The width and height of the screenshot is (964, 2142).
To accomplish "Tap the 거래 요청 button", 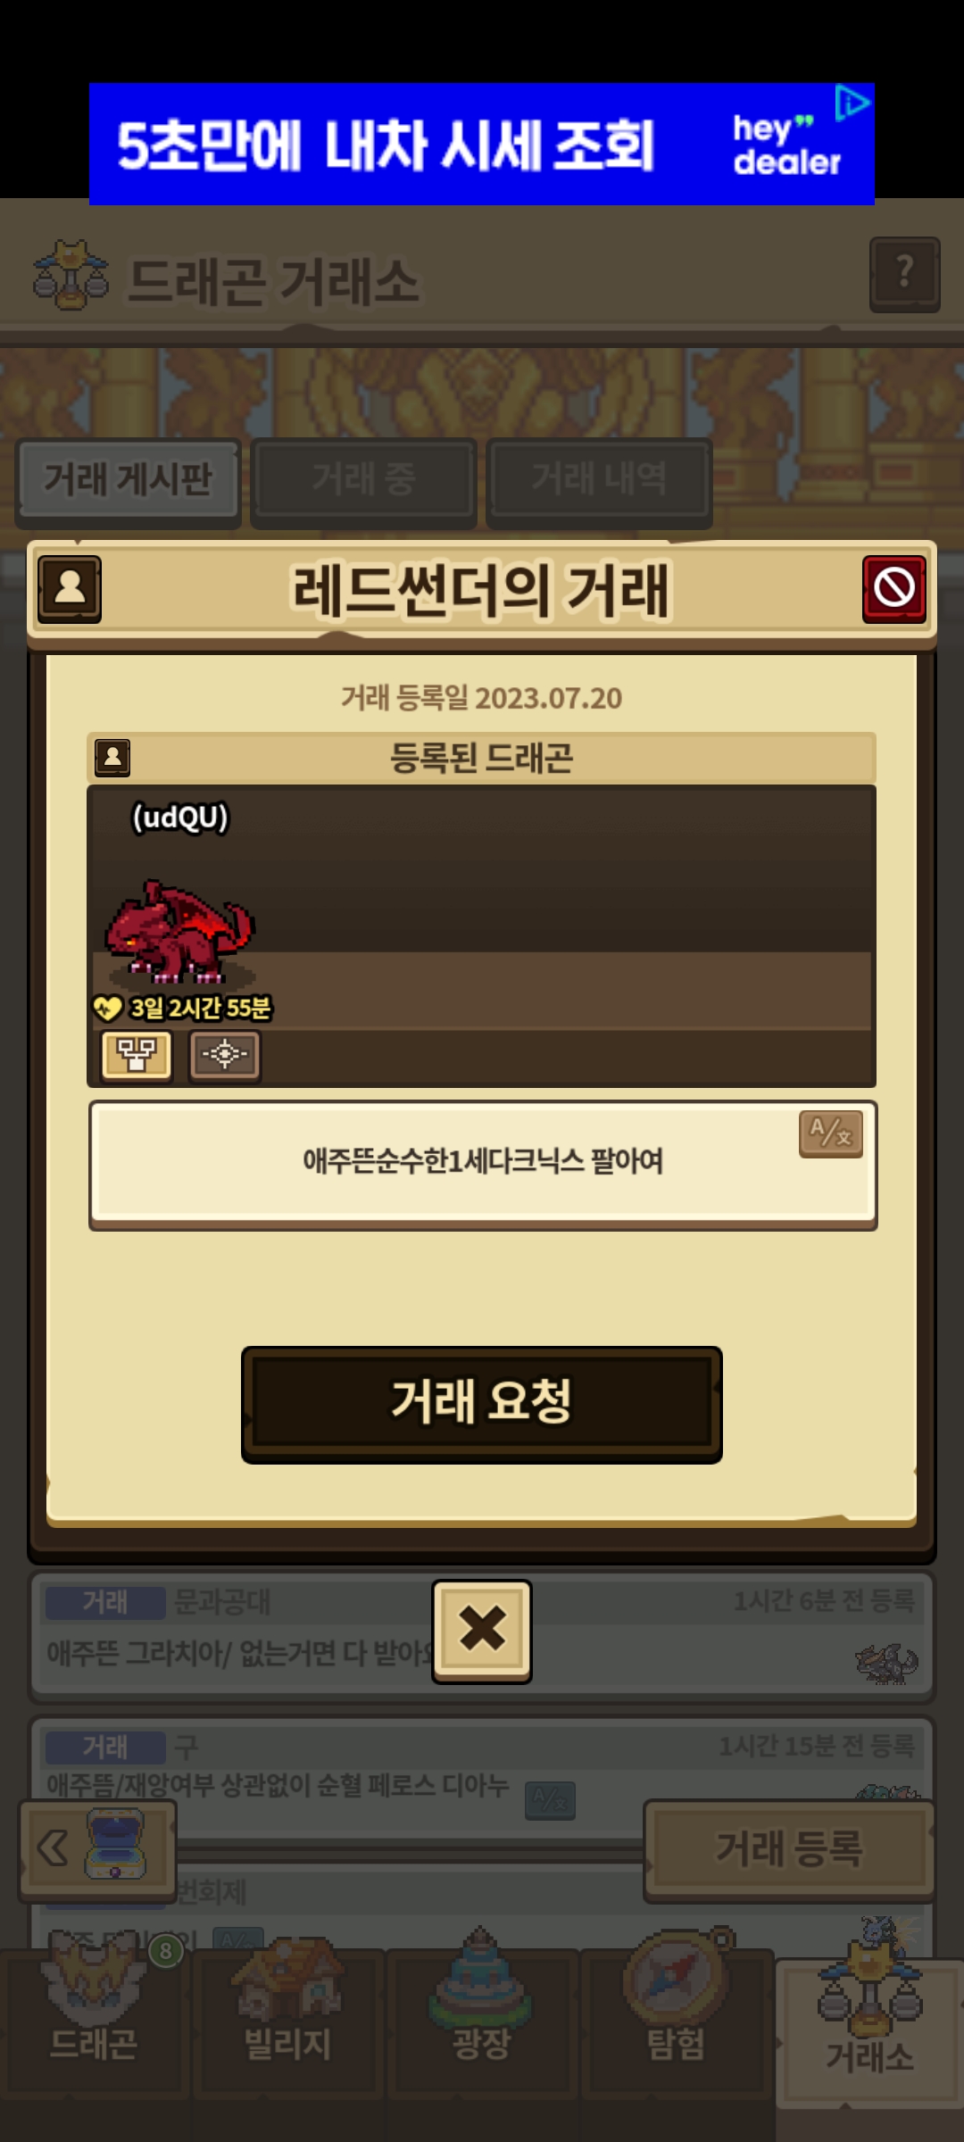I will (482, 1404).
